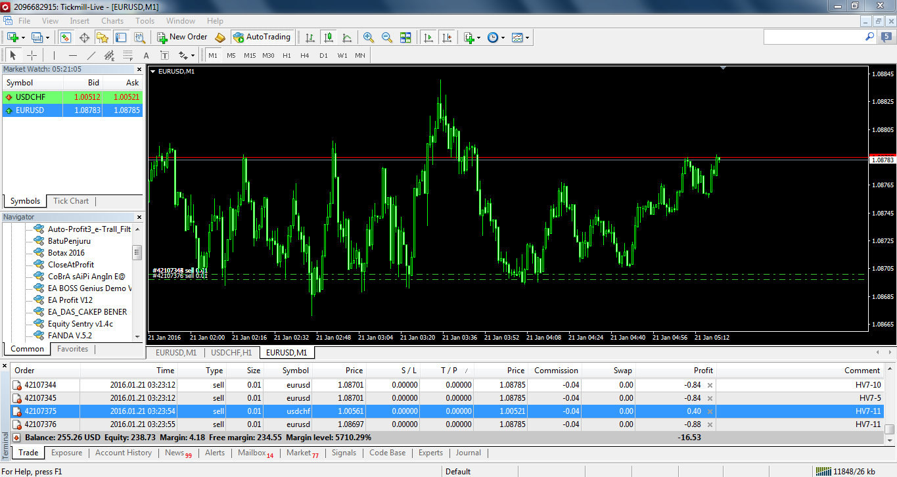Select the text label tool (A)
Screen dimensions: 897x477
(146, 56)
